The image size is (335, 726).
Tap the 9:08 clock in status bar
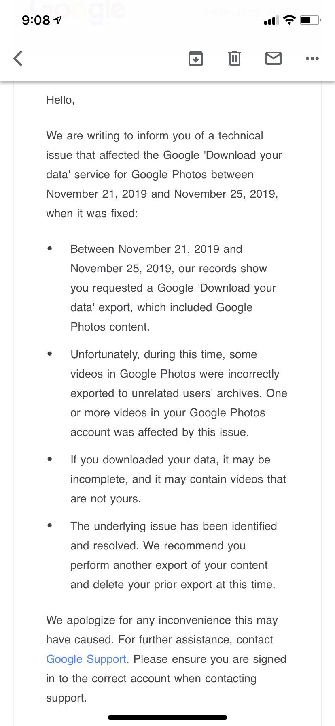[36, 20]
